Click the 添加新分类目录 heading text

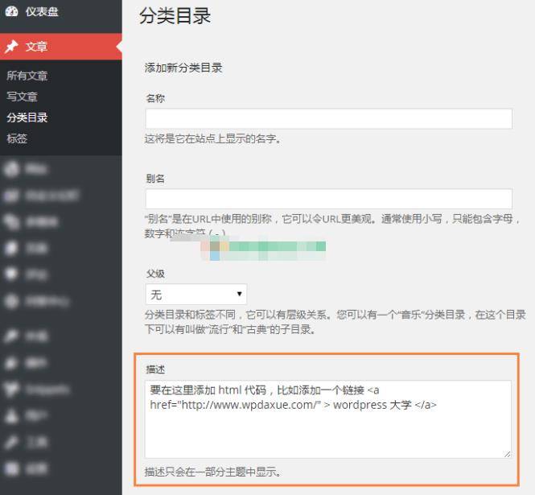pos(183,68)
